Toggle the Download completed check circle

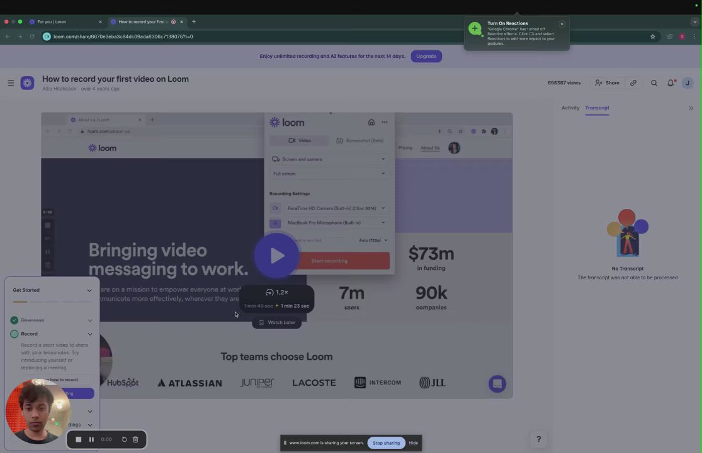[x=14, y=320]
